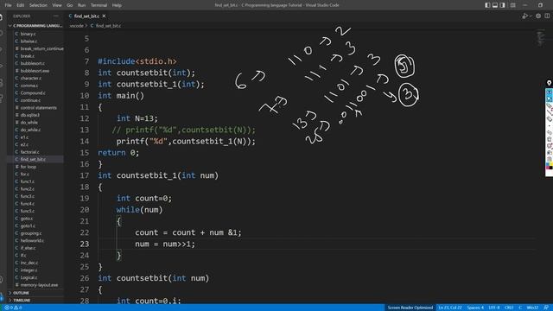Open the Help menu

pyautogui.click(x=117, y=5)
